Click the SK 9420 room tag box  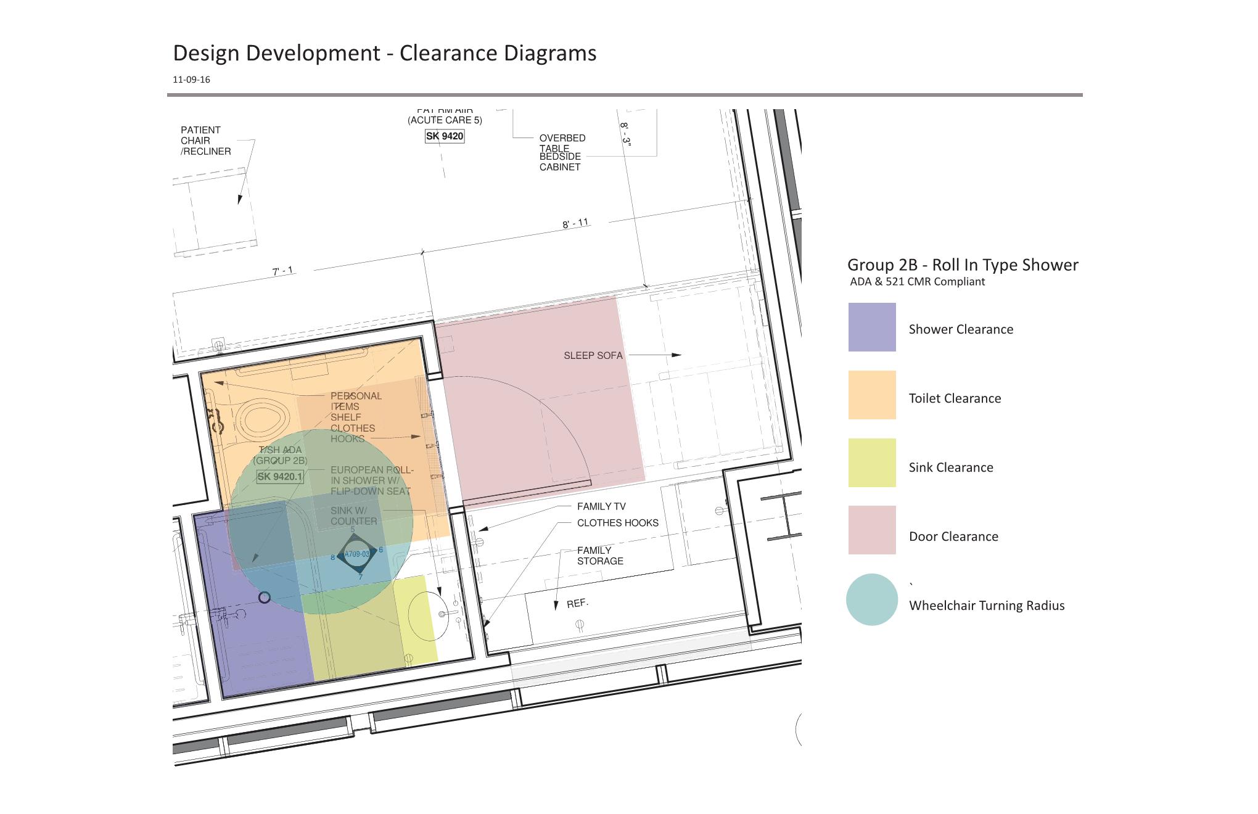[444, 136]
